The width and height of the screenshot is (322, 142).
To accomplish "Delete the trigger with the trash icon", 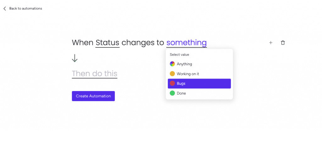I will (283, 43).
